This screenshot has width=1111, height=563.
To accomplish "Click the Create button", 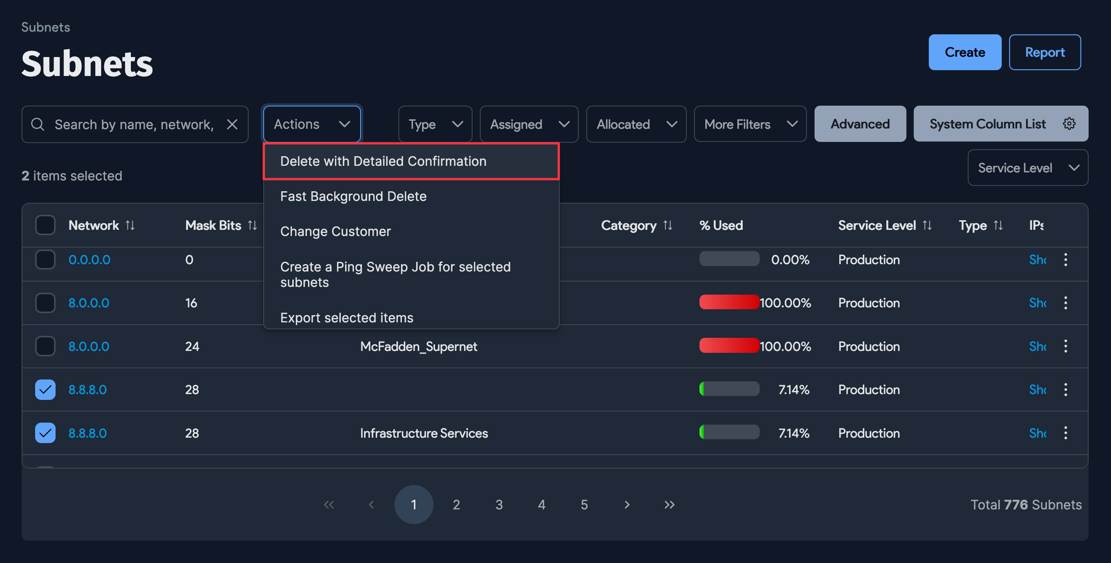I will [x=965, y=52].
